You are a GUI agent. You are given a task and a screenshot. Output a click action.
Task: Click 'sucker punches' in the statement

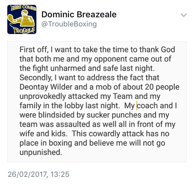114,115
